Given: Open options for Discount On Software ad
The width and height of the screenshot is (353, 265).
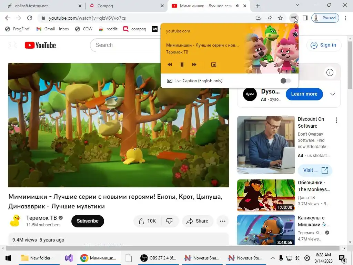Looking at the screenshot, I should (x=336, y=120).
